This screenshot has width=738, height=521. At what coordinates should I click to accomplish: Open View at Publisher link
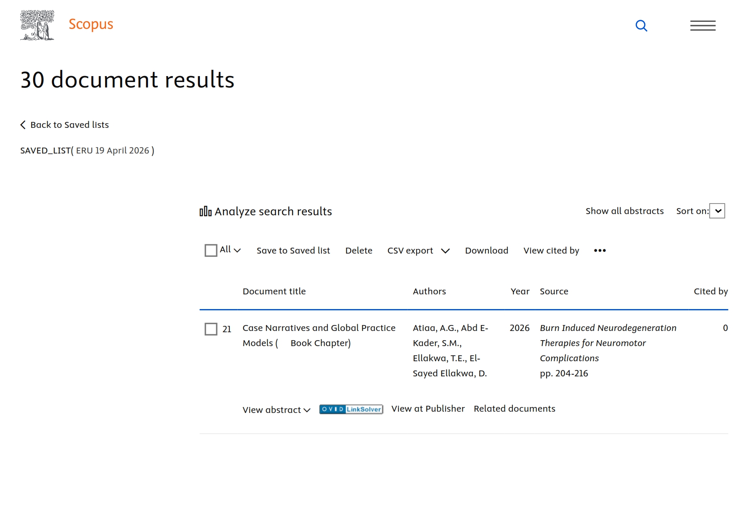point(428,409)
